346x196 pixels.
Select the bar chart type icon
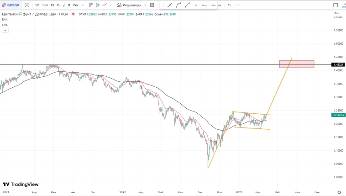[91, 5]
